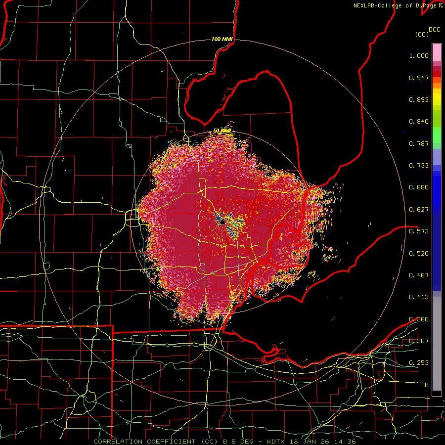Click the 0.787 color scale value
Viewport: 445px width, 445px height.
pos(419,143)
